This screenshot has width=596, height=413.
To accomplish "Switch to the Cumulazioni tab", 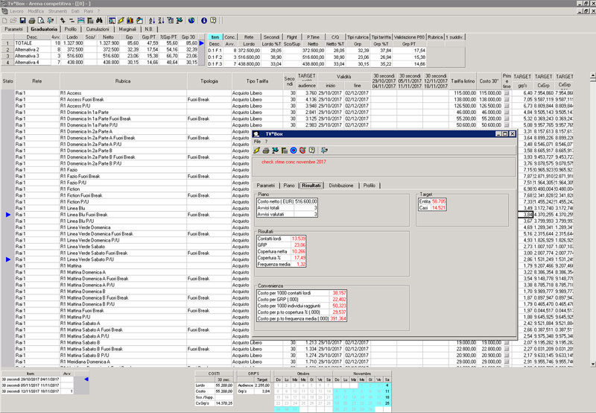I will [98, 29].
